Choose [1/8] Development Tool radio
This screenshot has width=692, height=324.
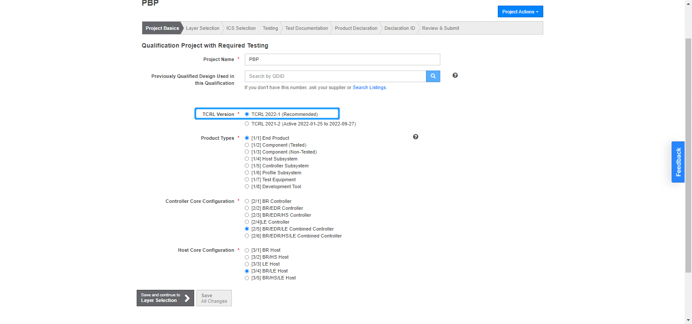click(x=247, y=186)
